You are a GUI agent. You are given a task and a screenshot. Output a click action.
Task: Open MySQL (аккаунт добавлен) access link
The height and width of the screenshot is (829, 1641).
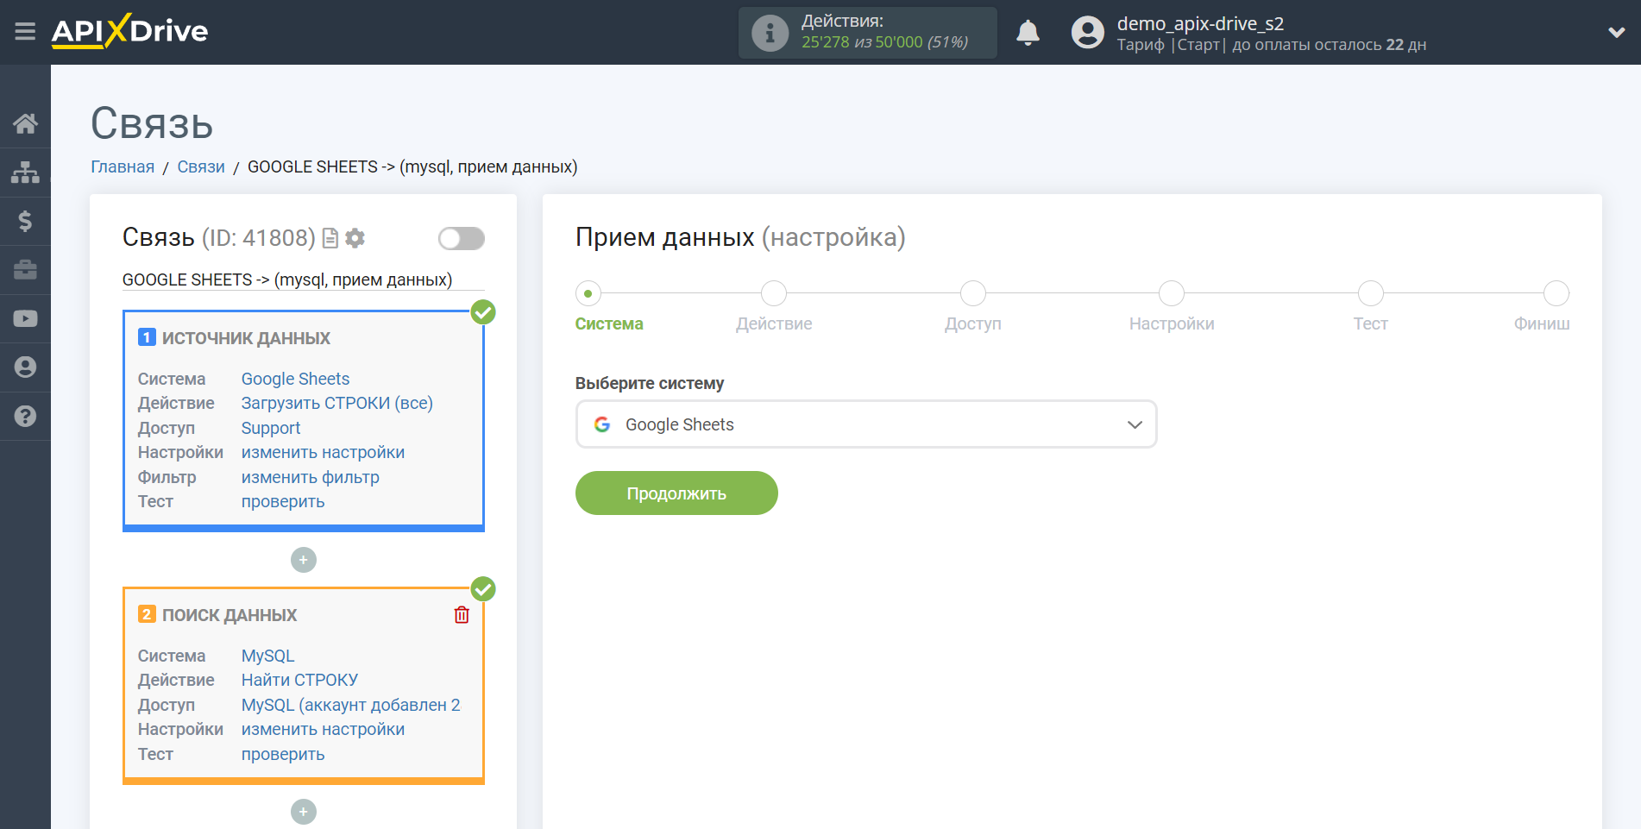(350, 705)
